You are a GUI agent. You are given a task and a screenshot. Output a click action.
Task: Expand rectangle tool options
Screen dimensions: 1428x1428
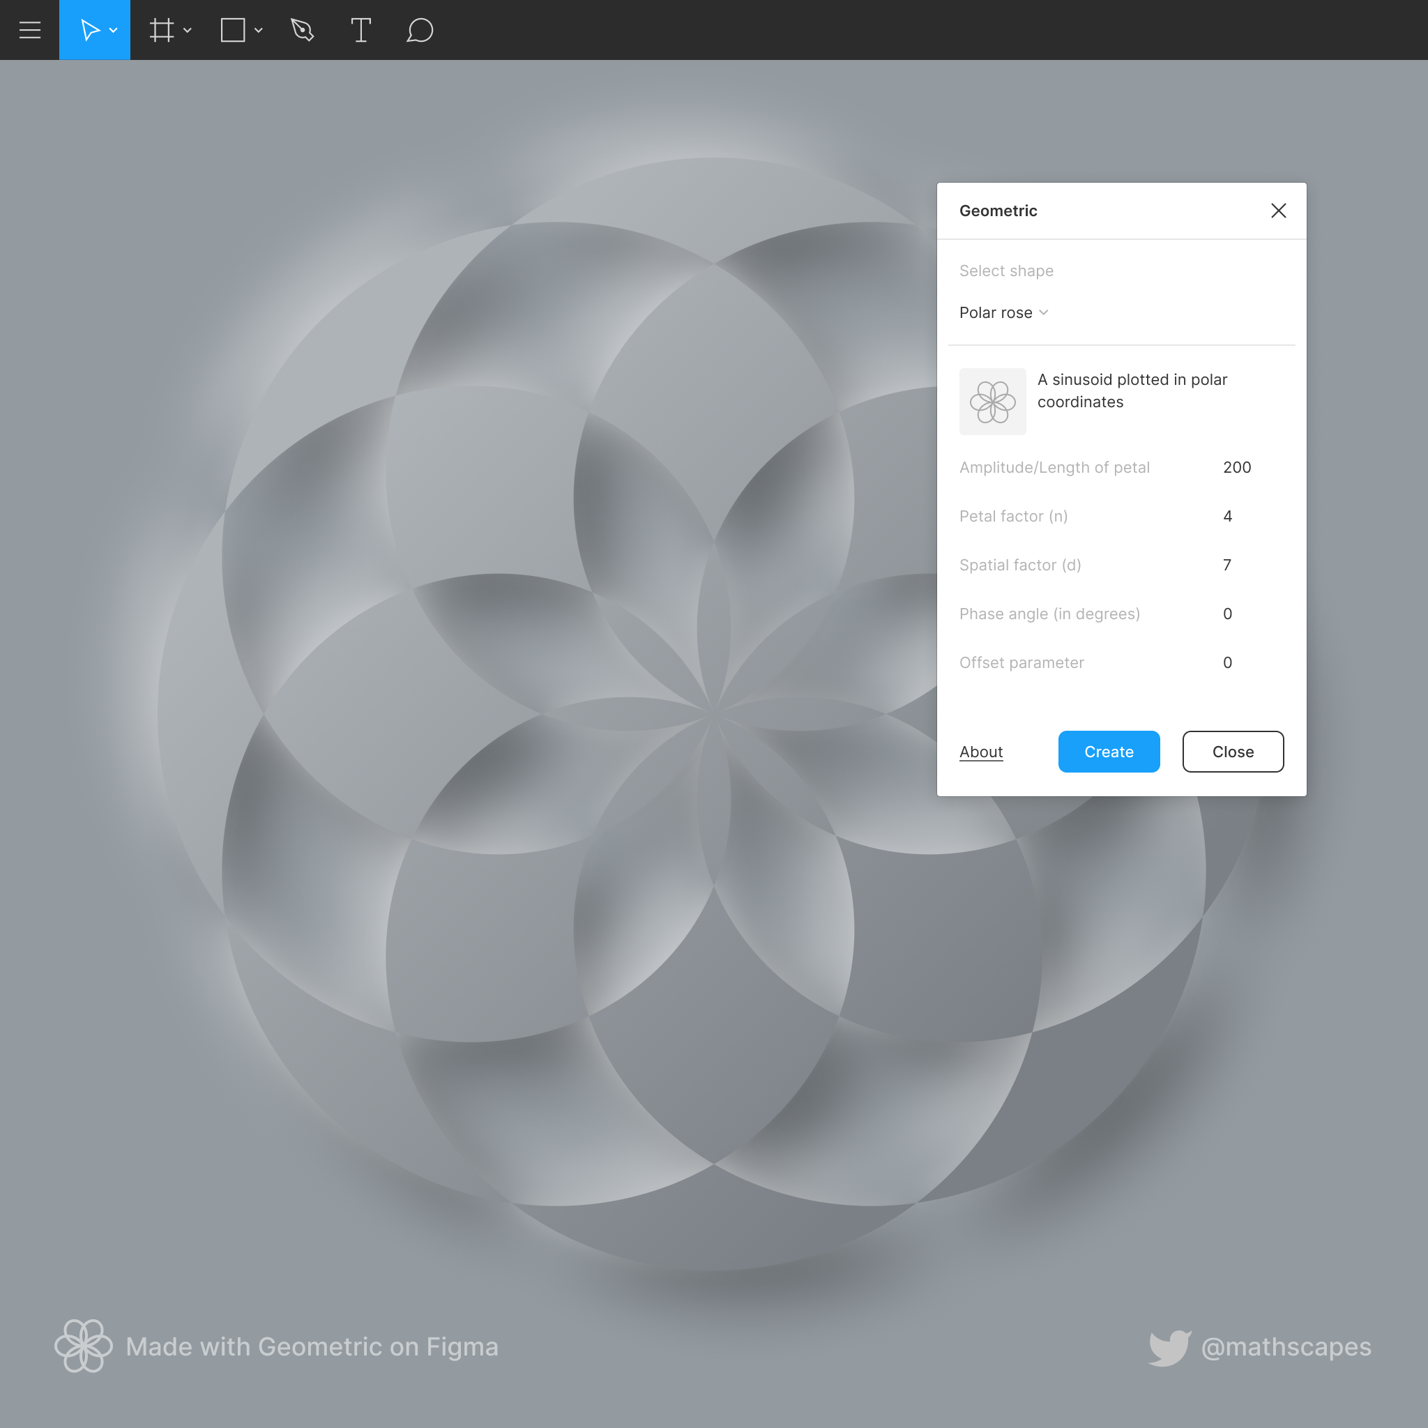[x=259, y=30]
